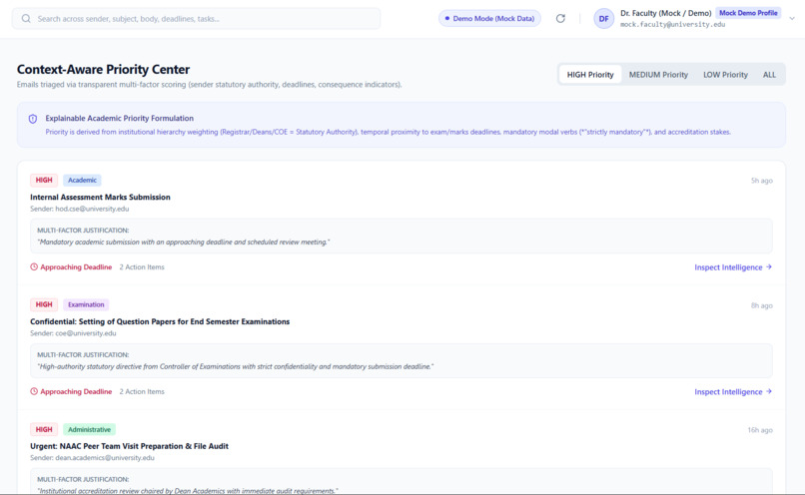This screenshot has height=495, width=805.
Task: Click the Academic category tag
Action: click(x=82, y=180)
